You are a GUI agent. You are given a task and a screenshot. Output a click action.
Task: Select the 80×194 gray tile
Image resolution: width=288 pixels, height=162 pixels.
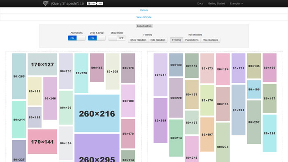(x=66, y=143)
